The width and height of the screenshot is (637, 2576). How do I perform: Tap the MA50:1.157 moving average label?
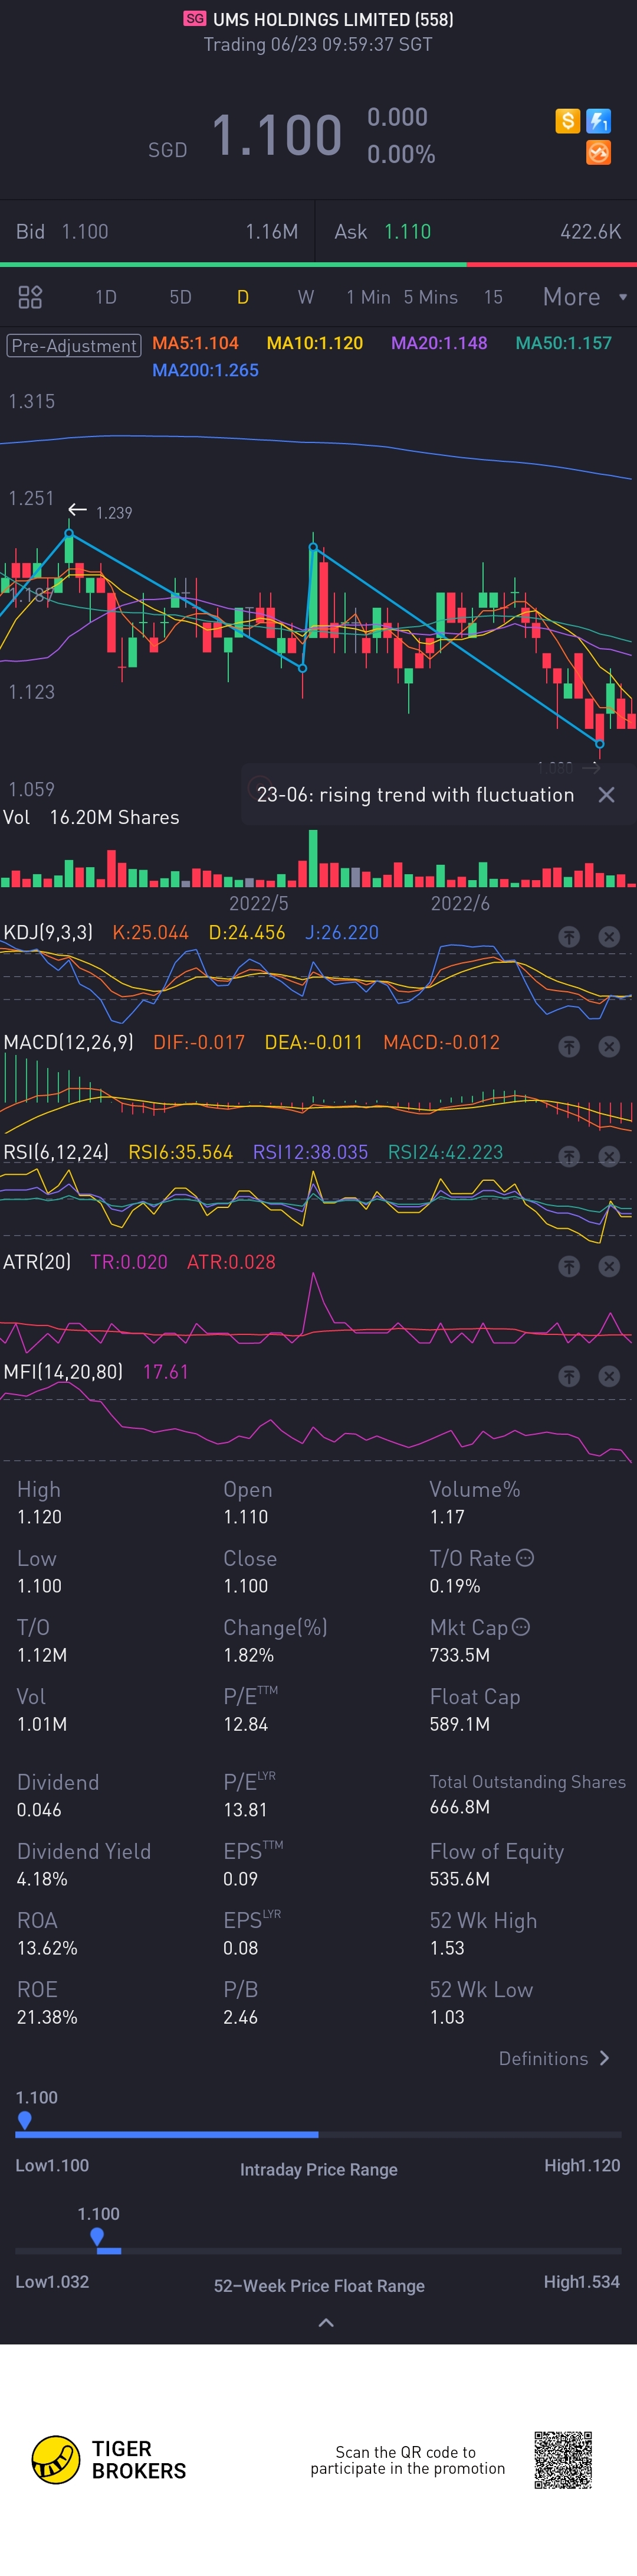coord(563,343)
